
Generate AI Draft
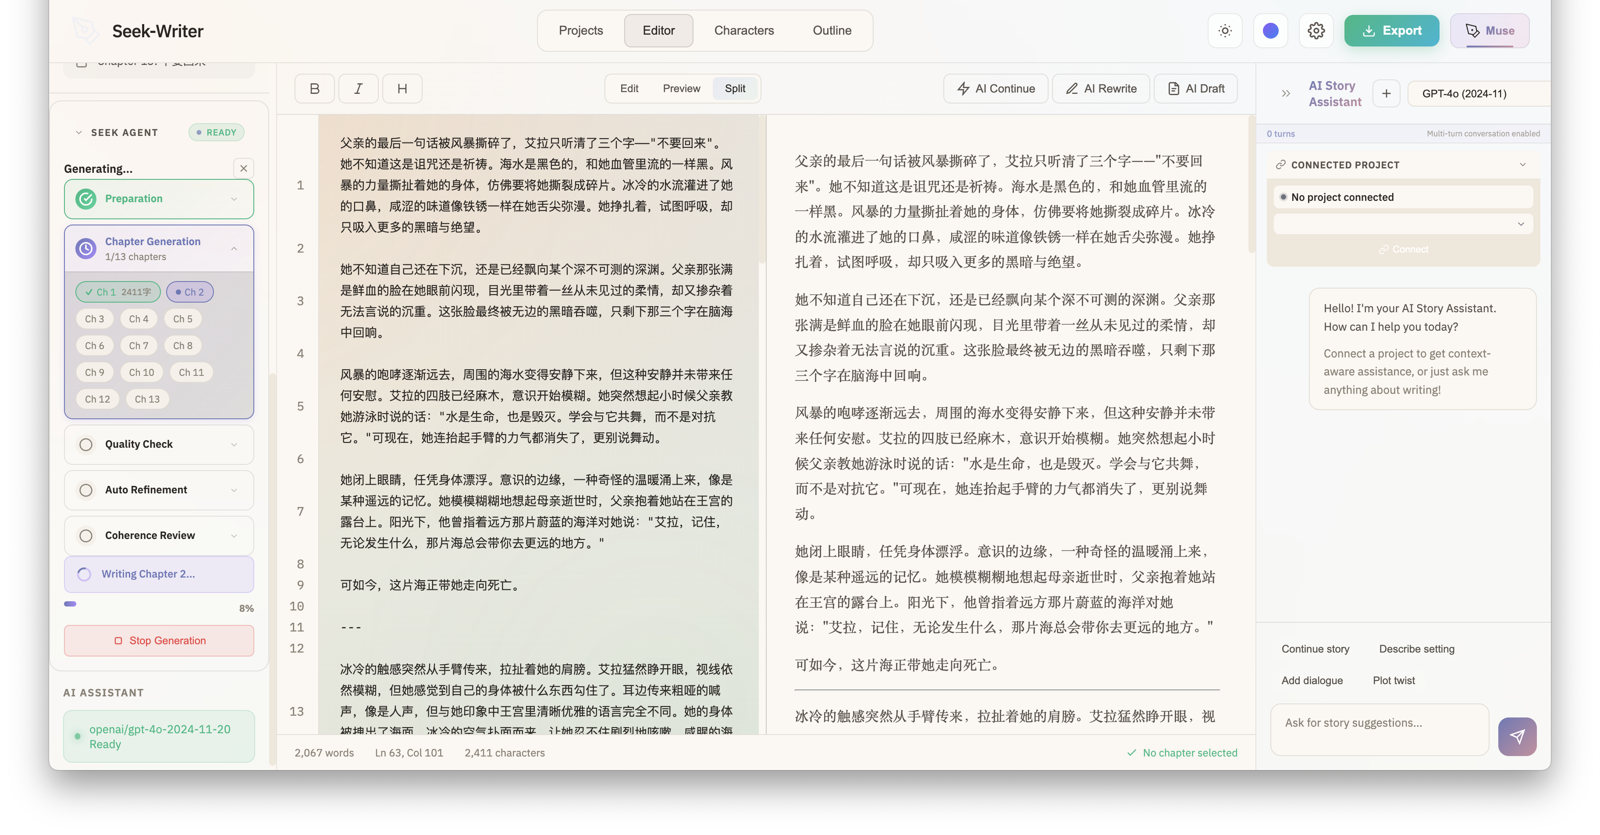point(1196,89)
